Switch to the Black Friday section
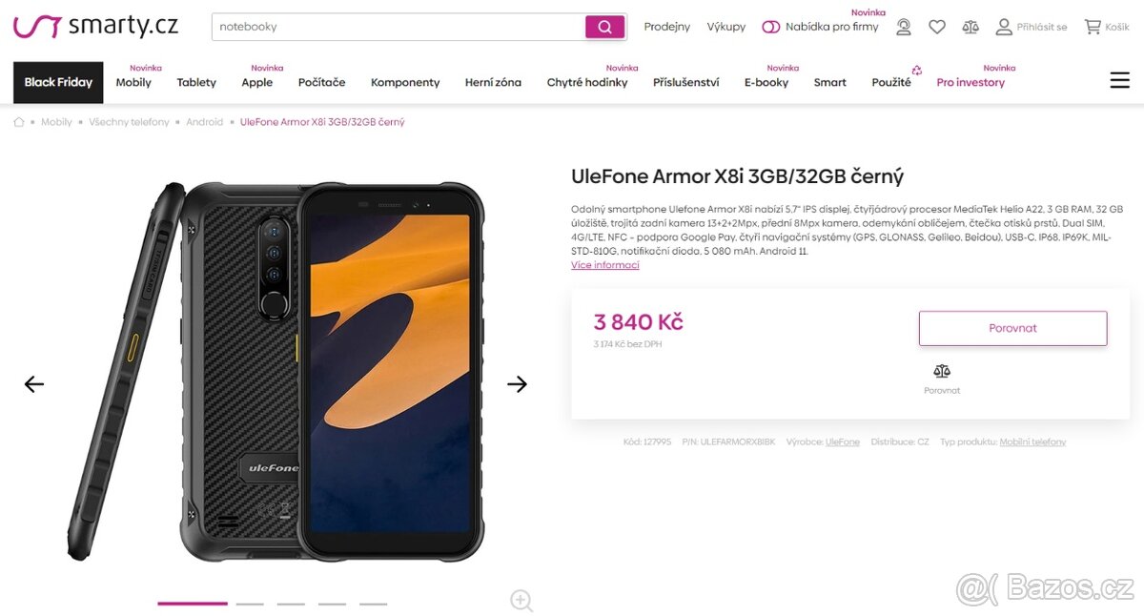 point(57,82)
